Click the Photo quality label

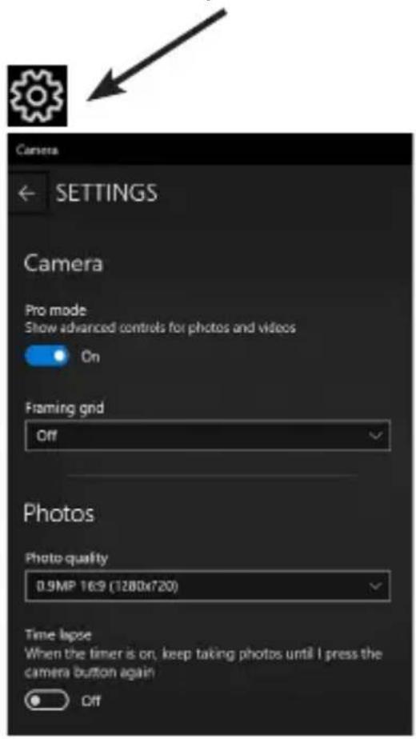point(66,558)
